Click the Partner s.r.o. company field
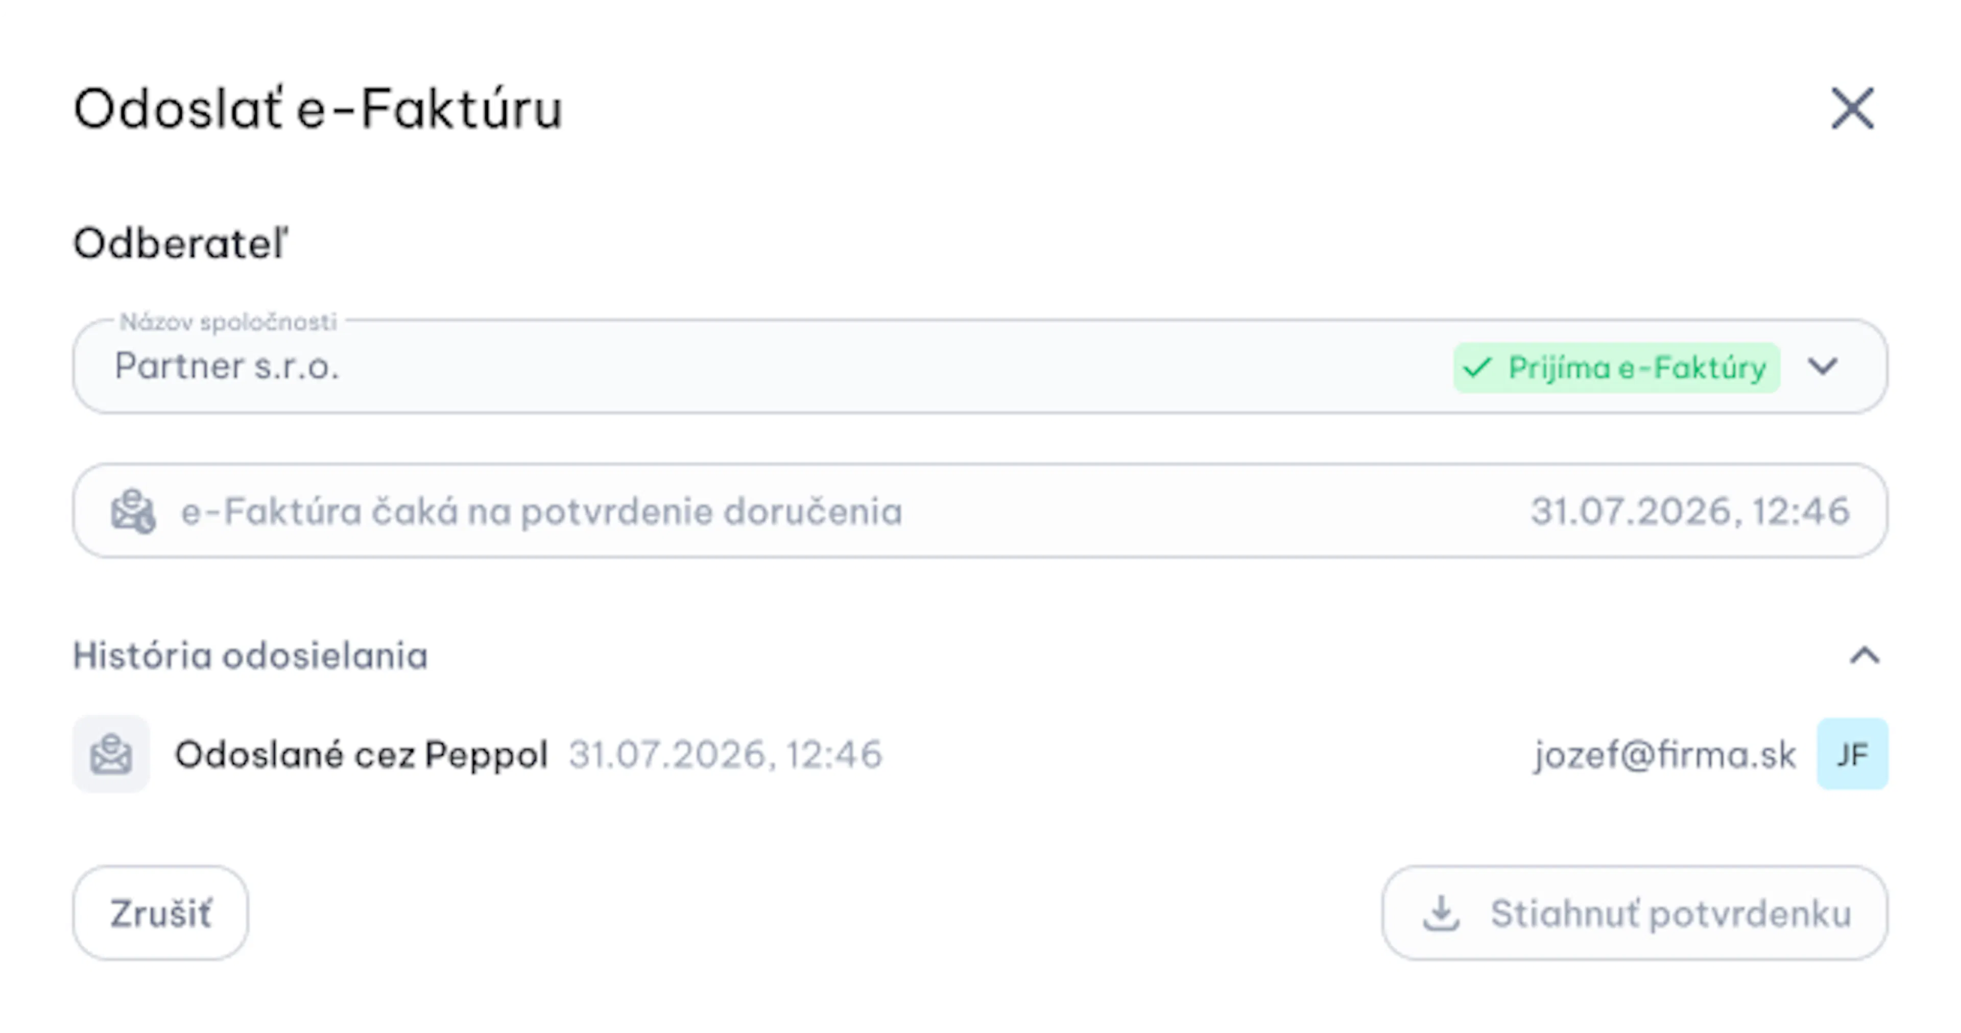Screen dimensions: 1961x1033 pyautogui.click(x=980, y=366)
